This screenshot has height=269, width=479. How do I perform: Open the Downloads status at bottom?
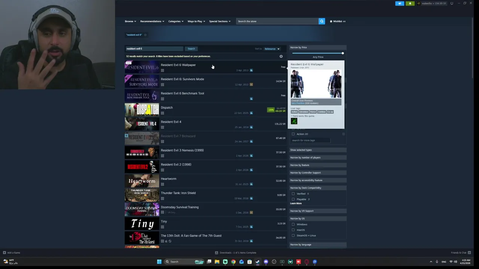tap(236, 253)
